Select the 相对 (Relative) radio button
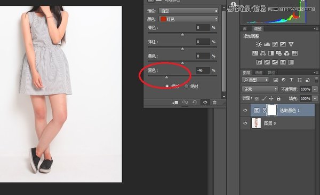This screenshot has width=320, height=195. point(167,86)
